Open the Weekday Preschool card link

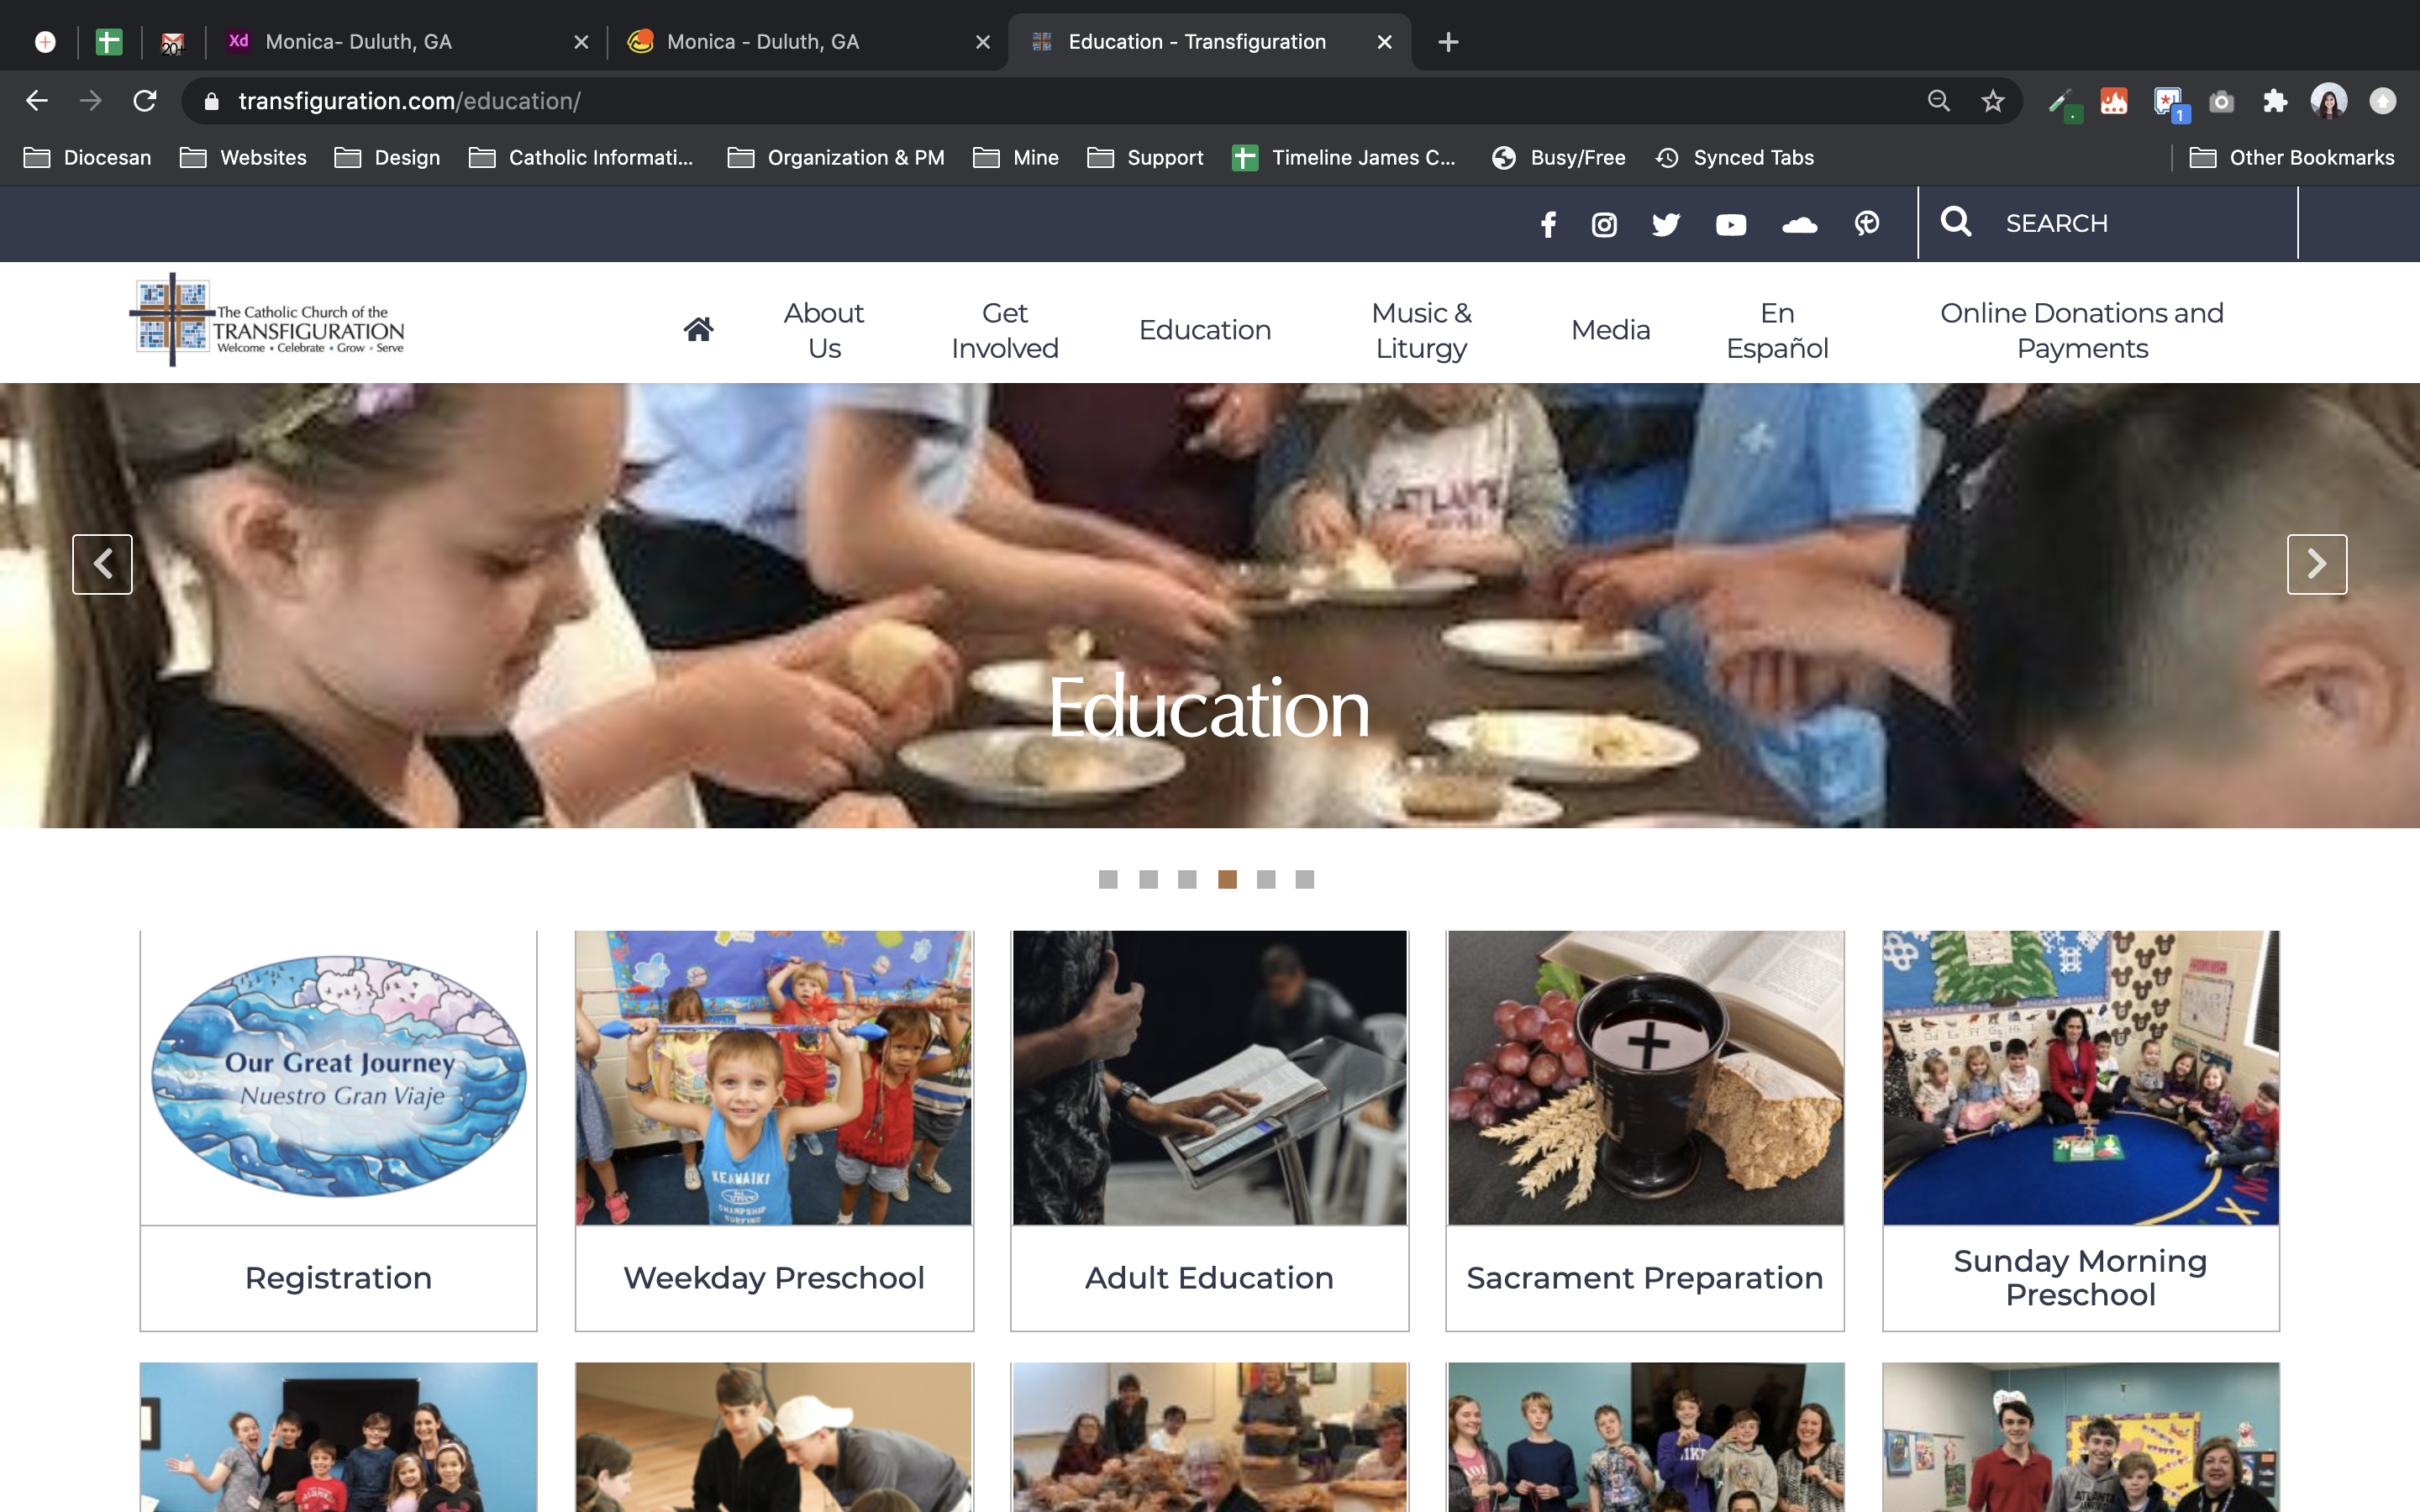tap(773, 1277)
